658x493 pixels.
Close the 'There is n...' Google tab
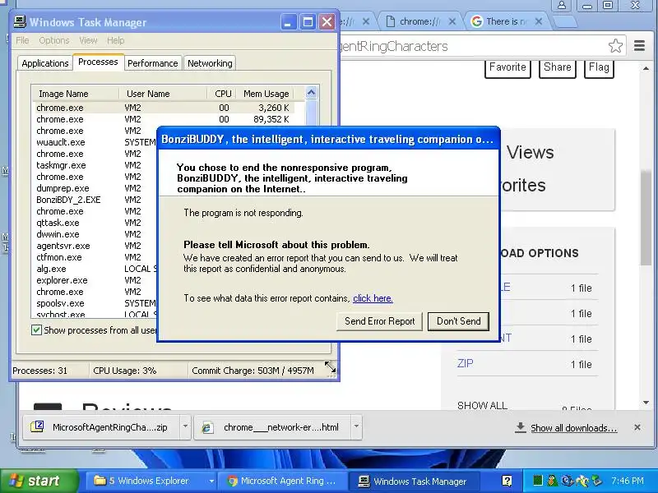(x=539, y=21)
